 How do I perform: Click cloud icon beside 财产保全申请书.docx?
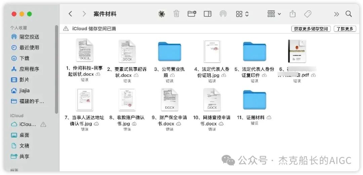coord(178,123)
